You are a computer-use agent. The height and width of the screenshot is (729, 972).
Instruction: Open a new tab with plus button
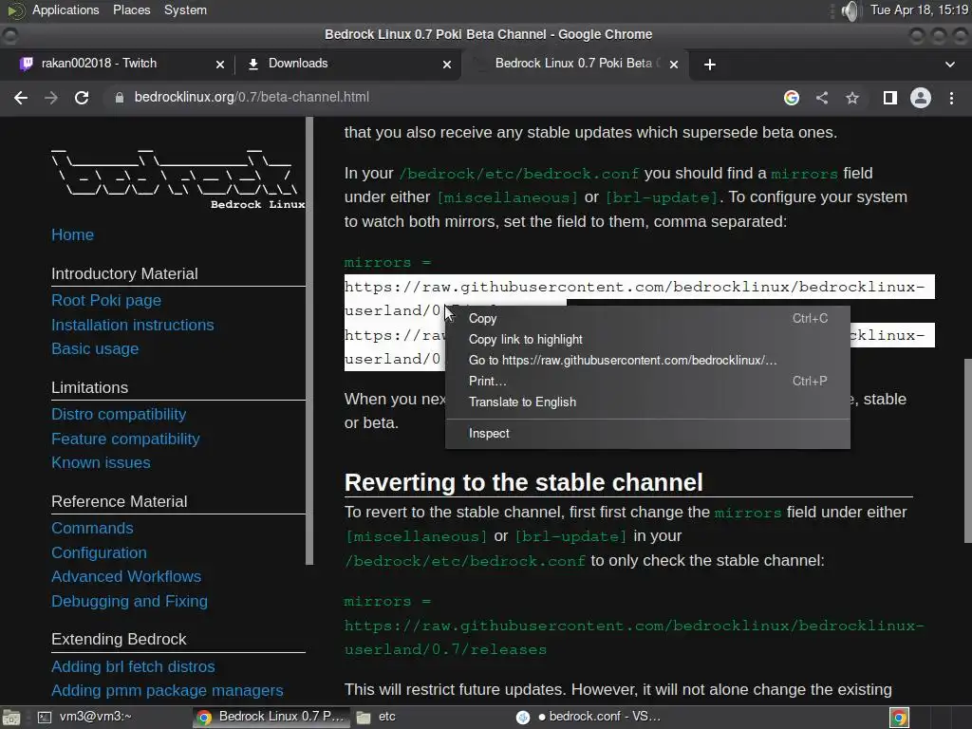click(710, 65)
